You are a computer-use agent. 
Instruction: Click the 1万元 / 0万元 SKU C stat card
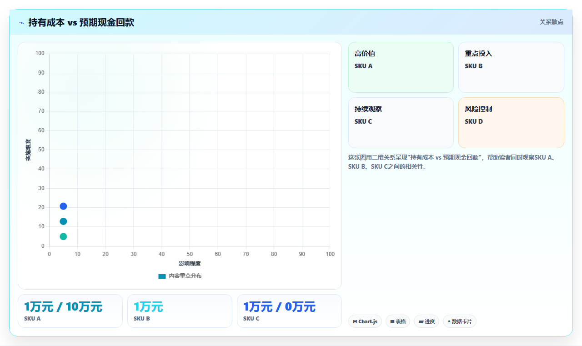tap(289, 311)
